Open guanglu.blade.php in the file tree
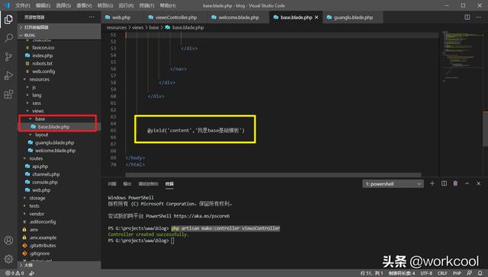This screenshot has width=488, height=277. 54,142
